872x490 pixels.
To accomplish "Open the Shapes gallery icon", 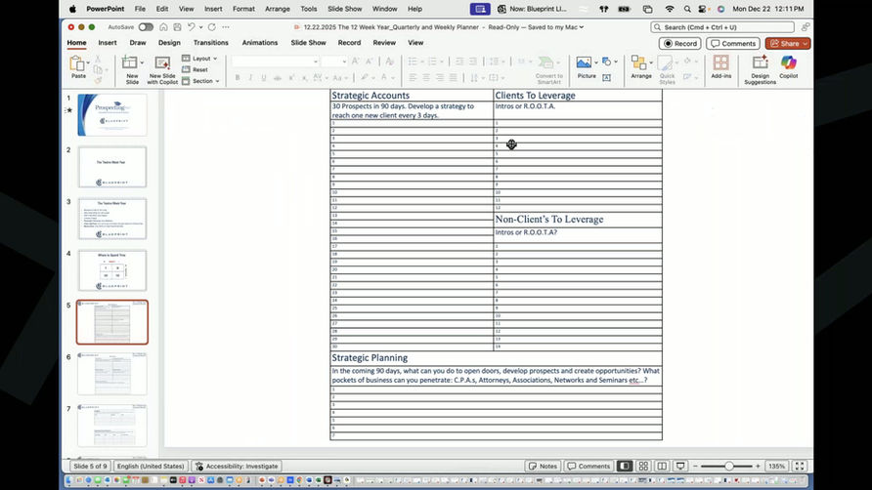I will (x=607, y=61).
